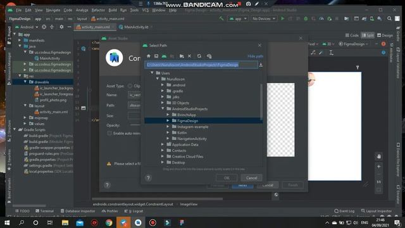Click the Hide path link

[255, 56]
